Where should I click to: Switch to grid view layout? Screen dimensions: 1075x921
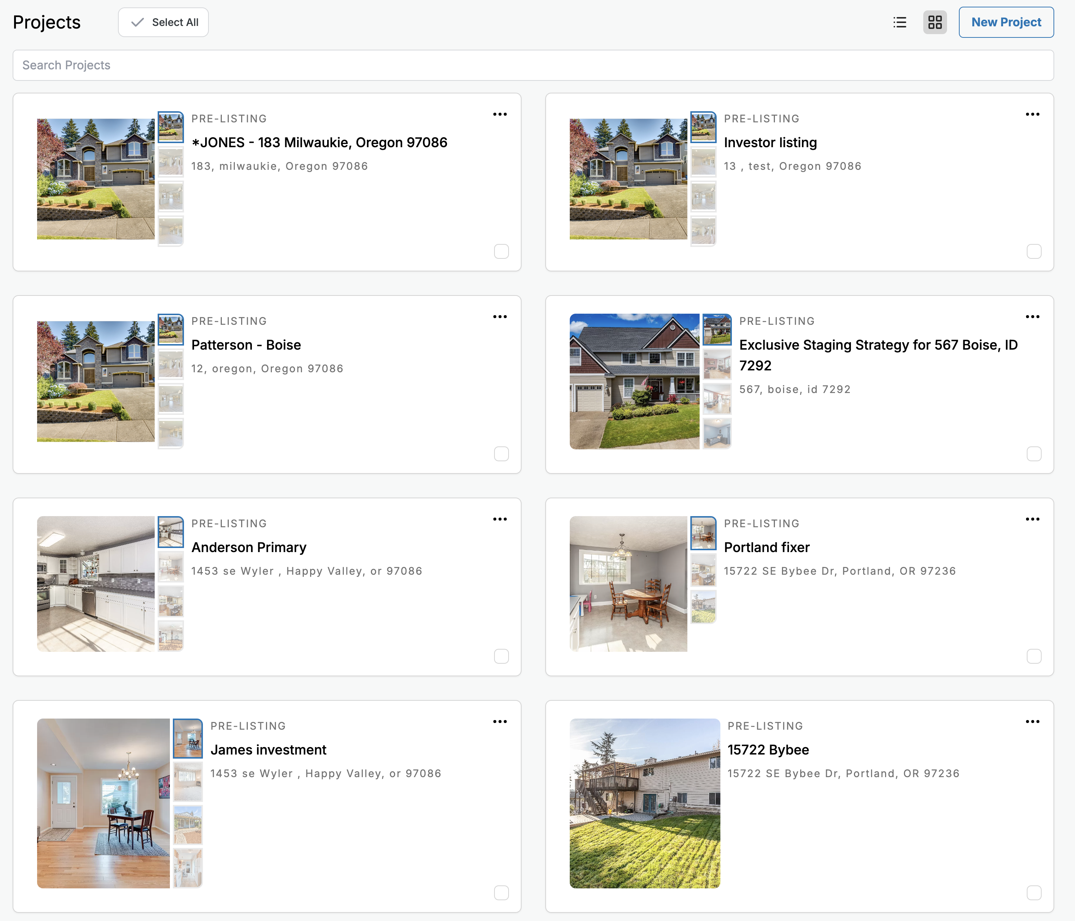[x=934, y=22]
